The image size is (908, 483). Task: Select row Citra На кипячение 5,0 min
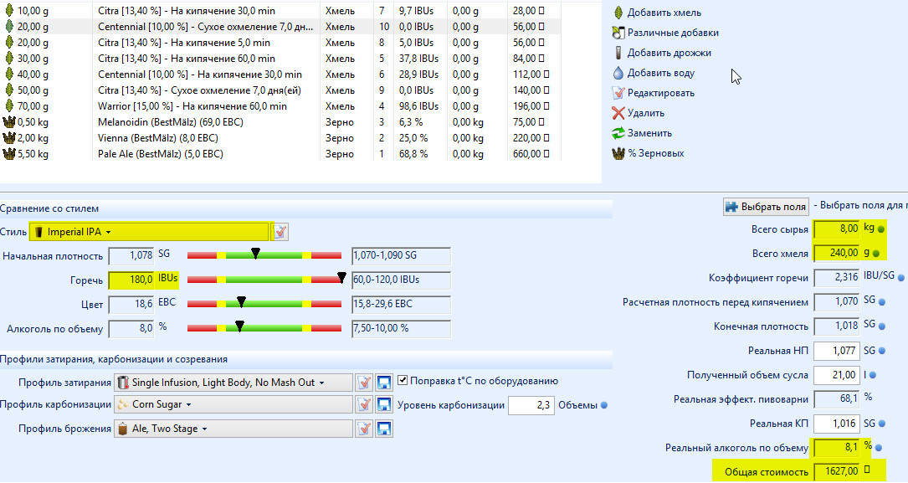[280, 43]
